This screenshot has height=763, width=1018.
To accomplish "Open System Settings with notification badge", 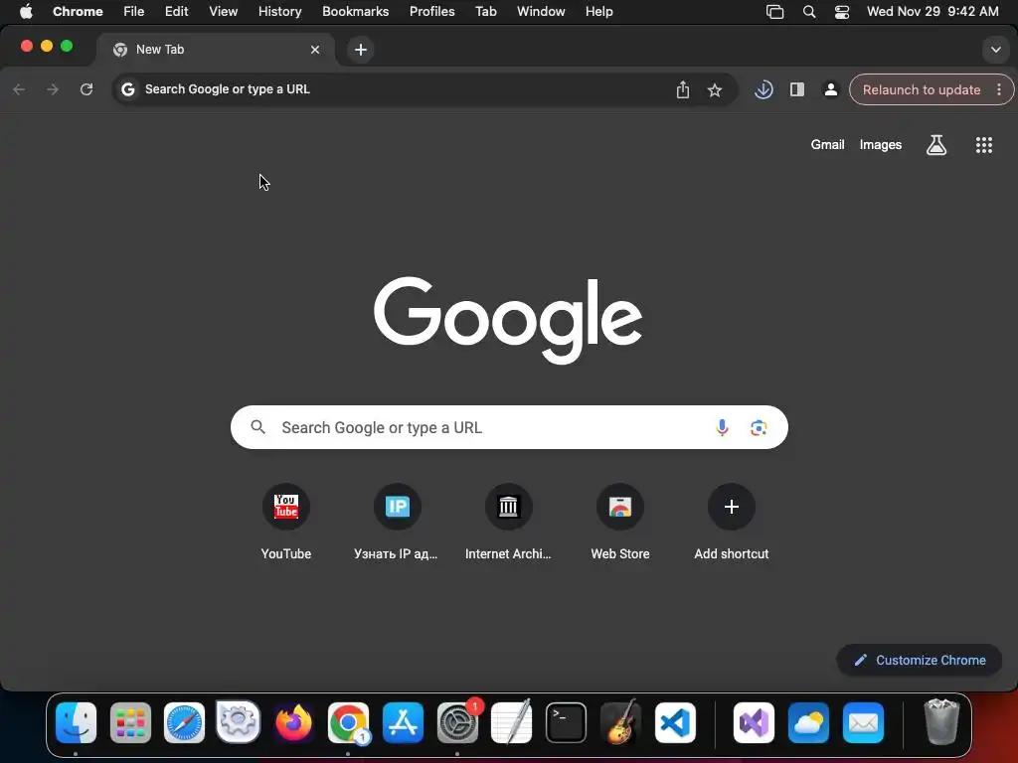I will click(458, 721).
